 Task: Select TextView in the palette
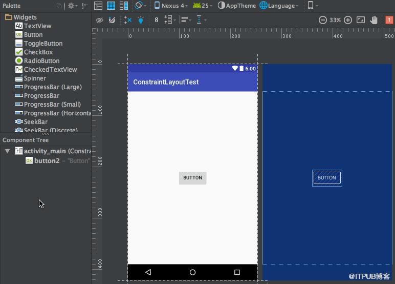[x=33, y=26]
